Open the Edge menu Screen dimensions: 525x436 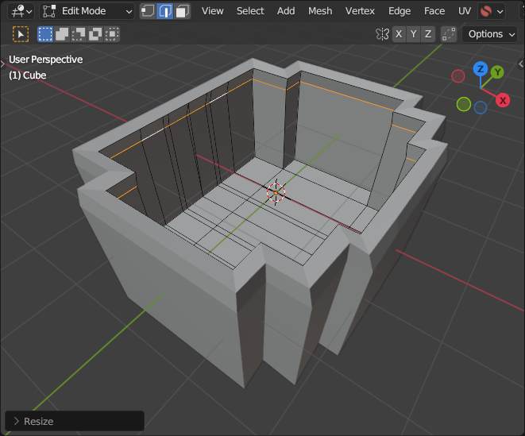point(400,11)
